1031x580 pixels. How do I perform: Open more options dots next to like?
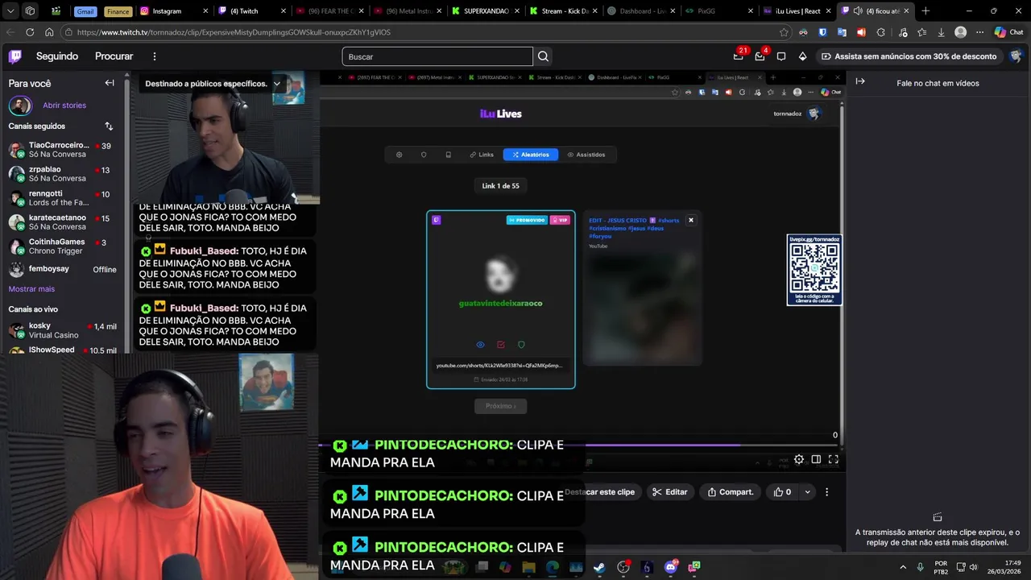coord(826,492)
